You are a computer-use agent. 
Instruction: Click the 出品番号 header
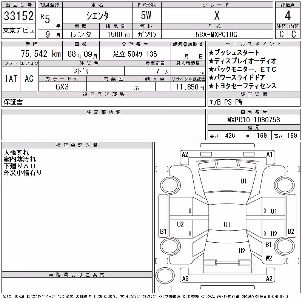(x=18, y=5)
